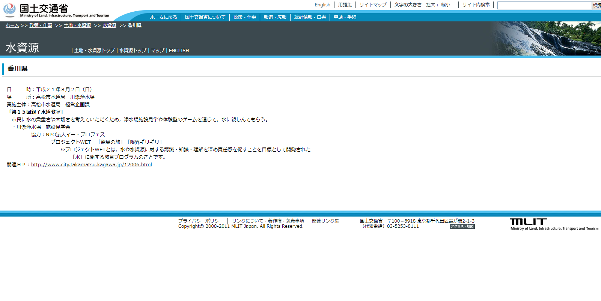Screen dimensions: 601x301
Task: Increase text size with 拡大＋
Action: [x=432, y=5]
